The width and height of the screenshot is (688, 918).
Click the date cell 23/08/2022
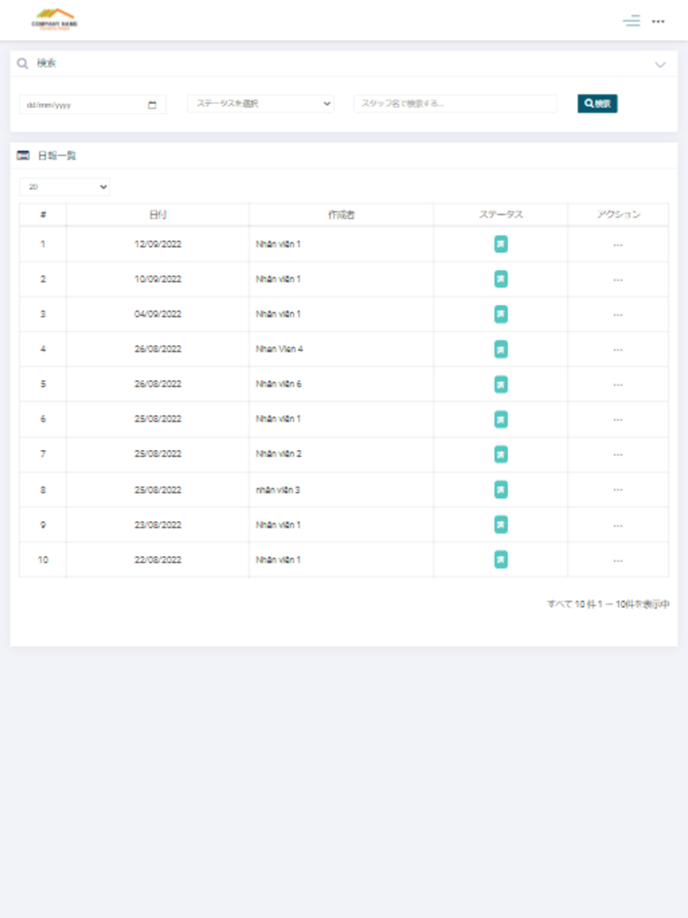[x=158, y=525]
